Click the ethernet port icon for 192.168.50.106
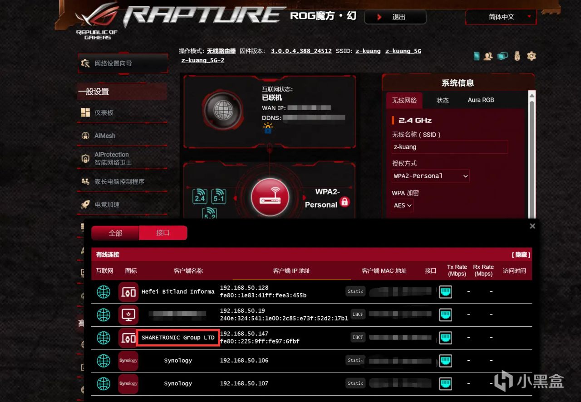The width and height of the screenshot is (581, 402). [445, 361]
